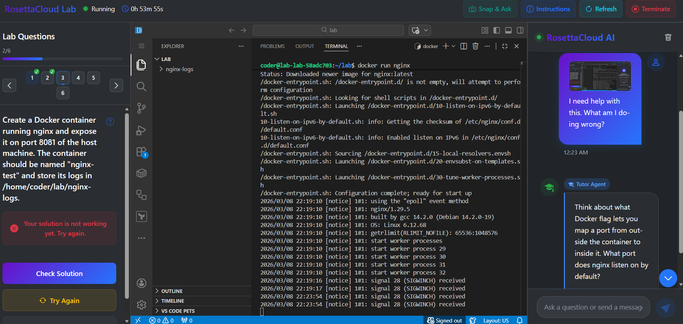Open the Search view icon
Screen dimensions: 683x324
tap(141, 87)
